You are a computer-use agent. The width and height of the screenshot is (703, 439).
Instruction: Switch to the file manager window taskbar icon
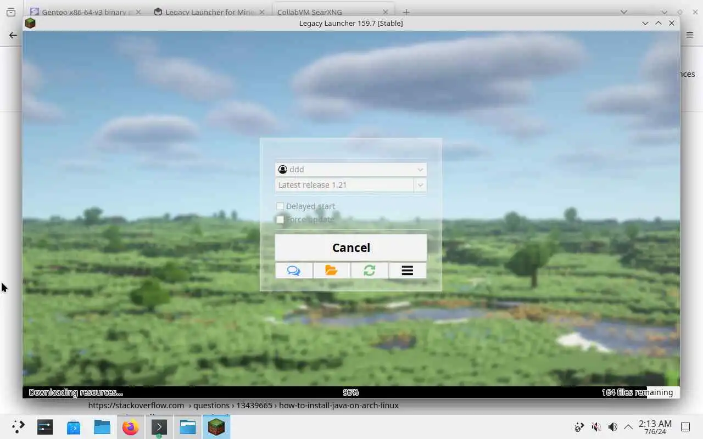tap(188, 427)
